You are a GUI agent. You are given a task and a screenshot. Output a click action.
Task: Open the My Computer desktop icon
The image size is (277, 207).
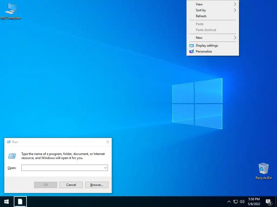click(11, 11)
